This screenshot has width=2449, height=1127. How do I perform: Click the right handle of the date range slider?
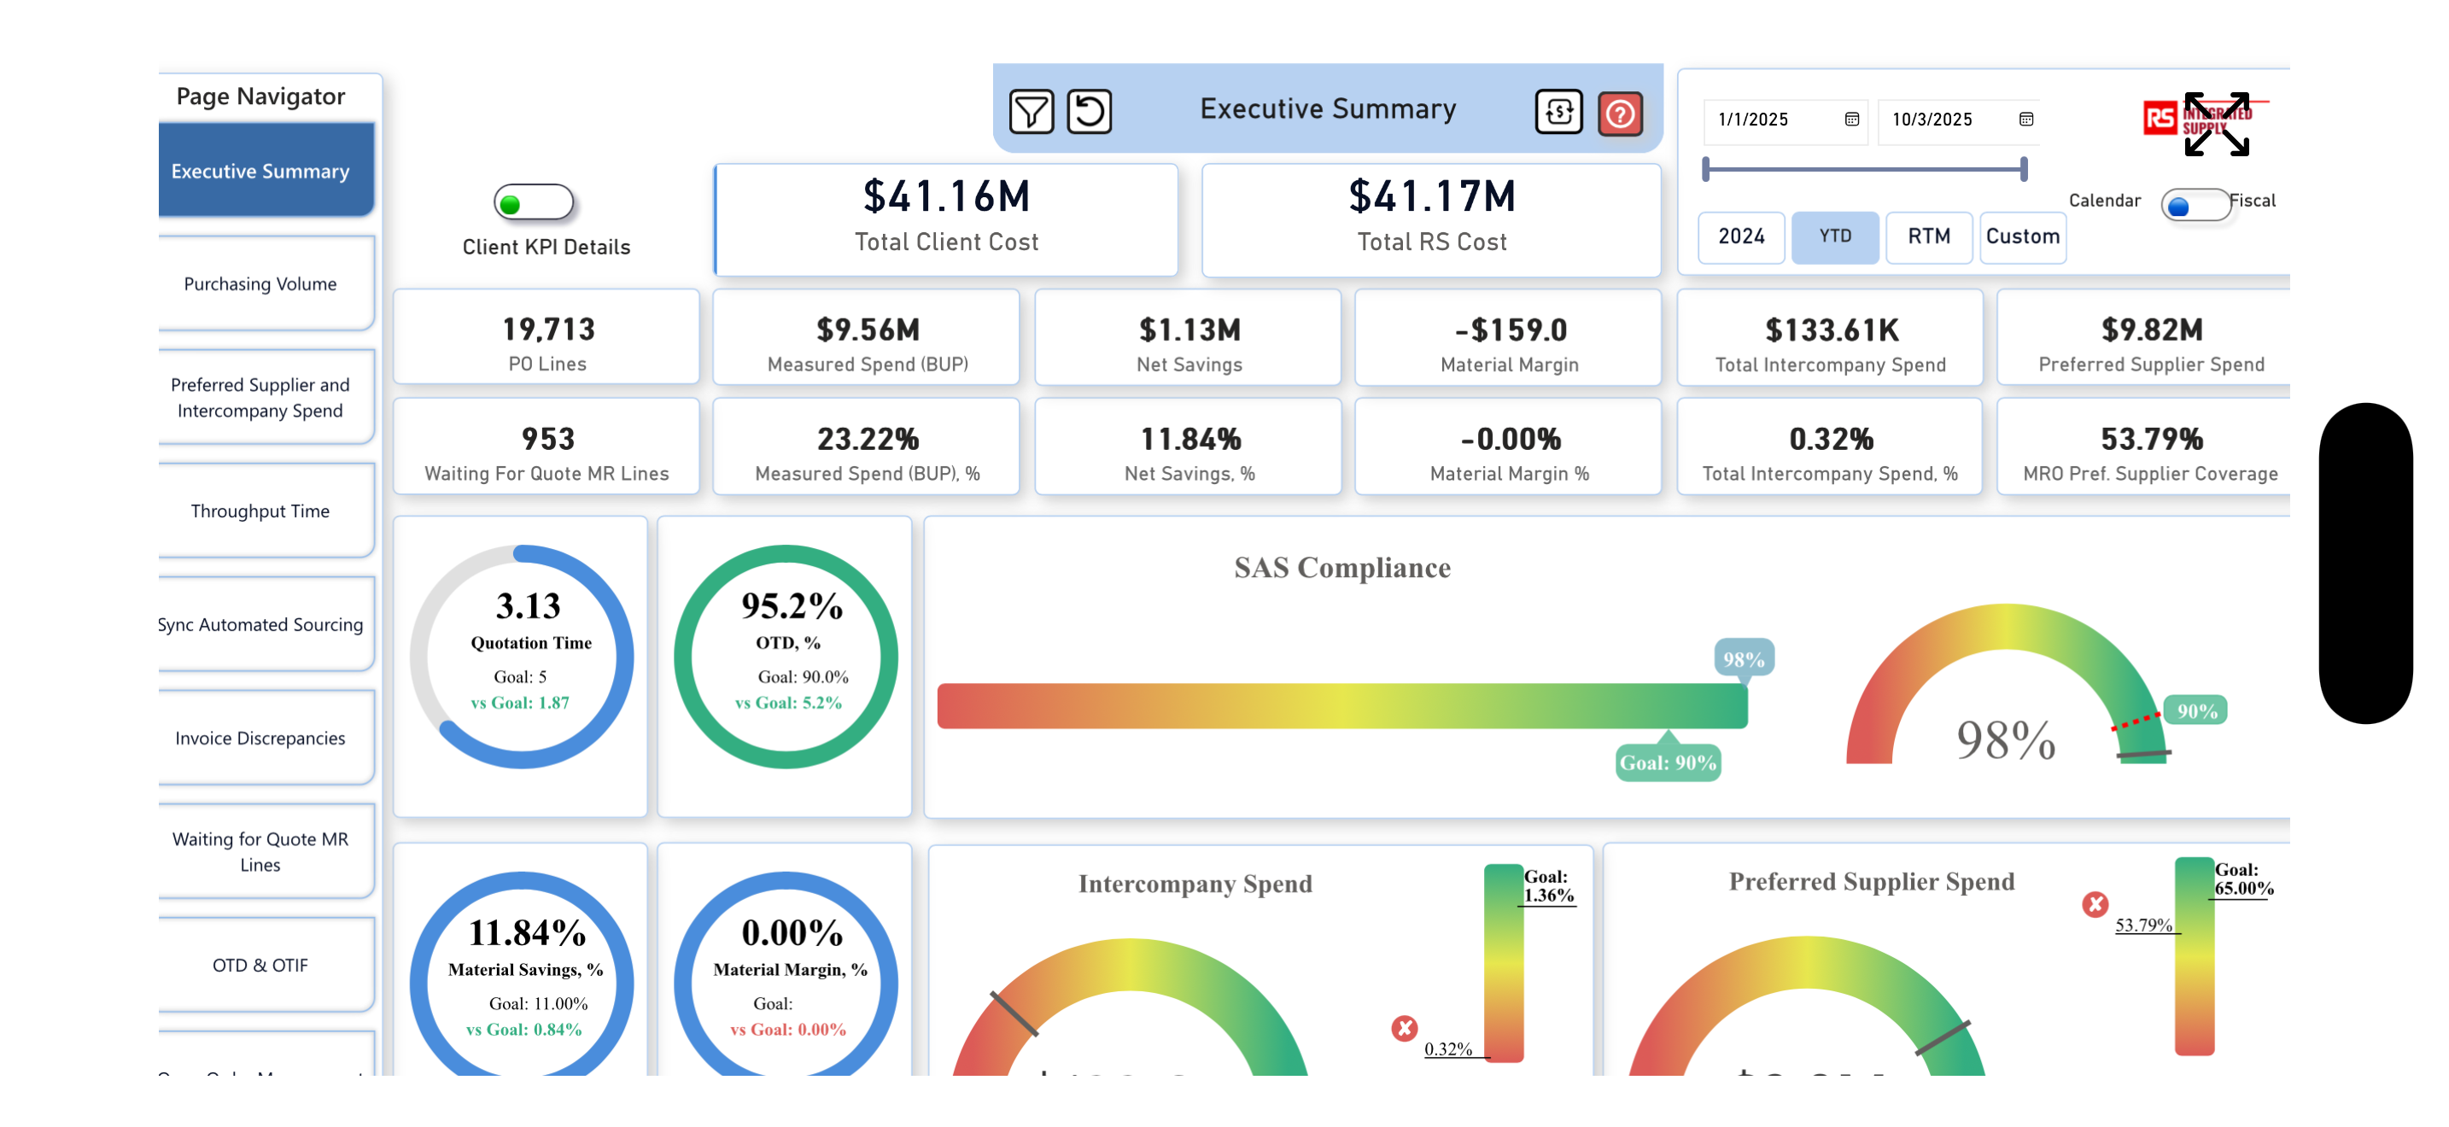2024,169
